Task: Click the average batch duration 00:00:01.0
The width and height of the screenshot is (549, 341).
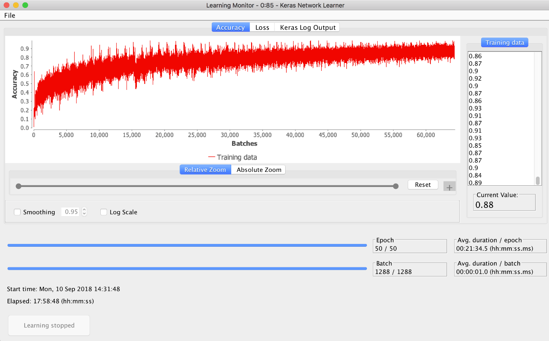Action: point(495,272)
